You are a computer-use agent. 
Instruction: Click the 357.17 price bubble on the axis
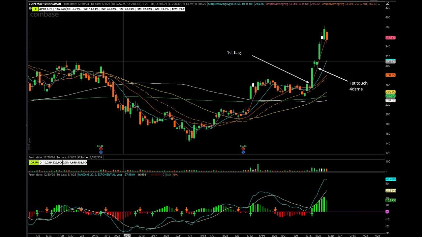tap(390, 38)
